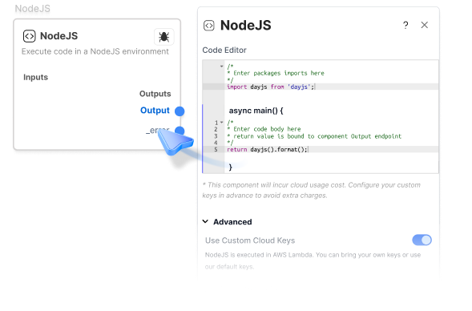Fold the code body comment on line 1
Viewport: 472px width, 311px height.
pyautogui.click(x=222, y=122)
